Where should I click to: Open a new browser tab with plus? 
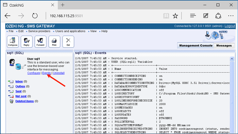pyautogui.click(x=63, y=5)
